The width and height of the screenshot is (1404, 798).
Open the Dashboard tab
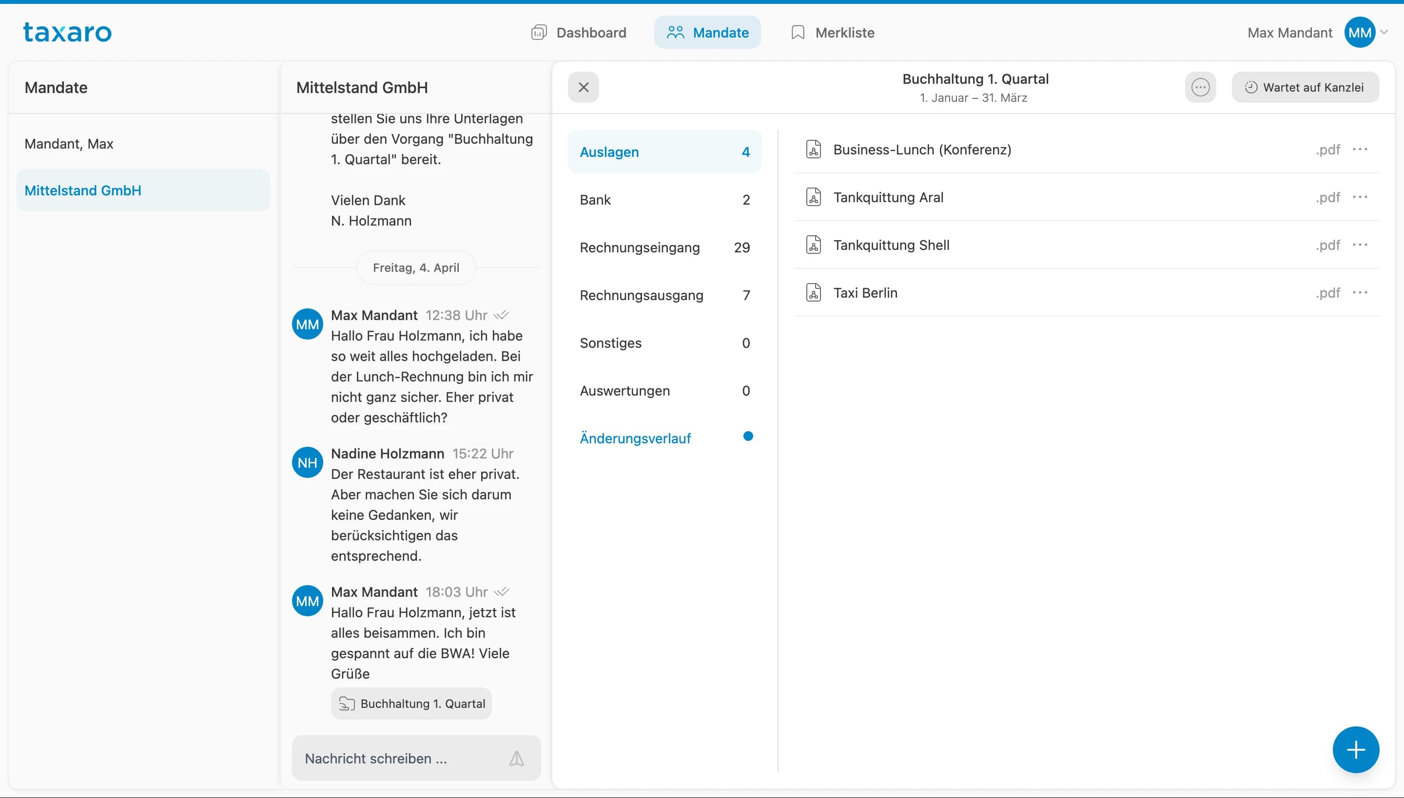coord(579,32)
